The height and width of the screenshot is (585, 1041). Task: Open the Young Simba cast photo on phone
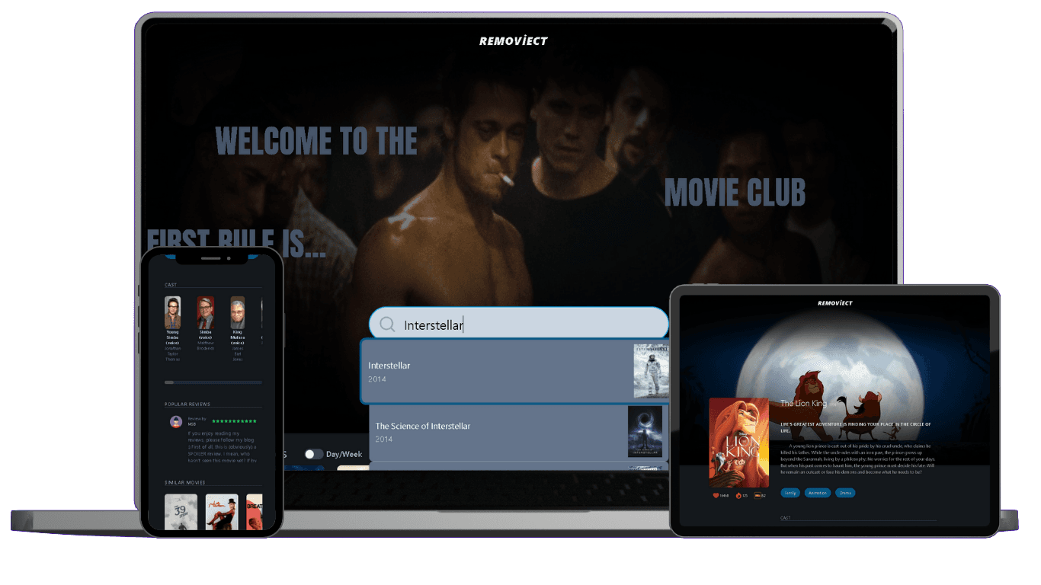coord(173,312)
